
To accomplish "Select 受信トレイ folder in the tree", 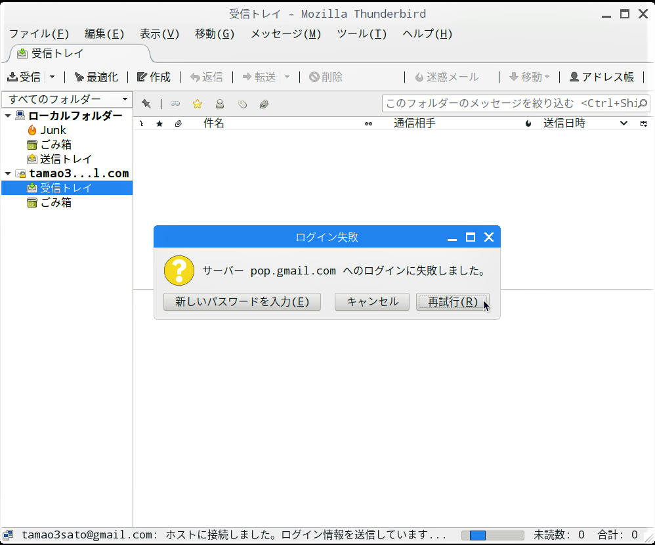I will pyautogui.click(x=67, y=188).
